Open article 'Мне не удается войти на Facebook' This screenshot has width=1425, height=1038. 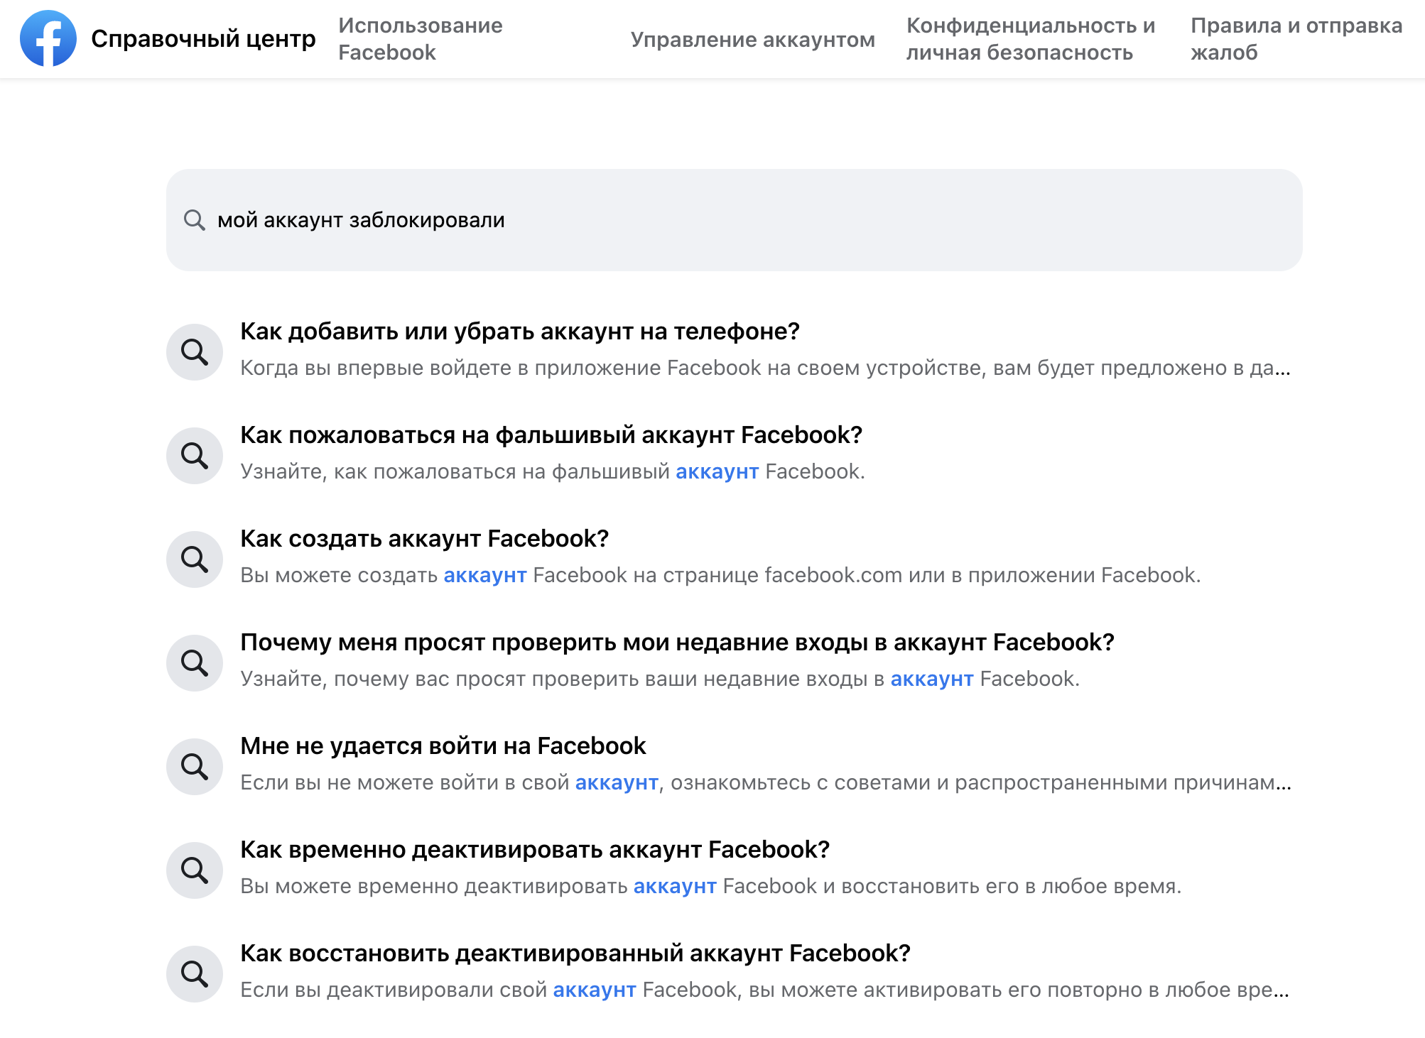(x=443, y=745)
